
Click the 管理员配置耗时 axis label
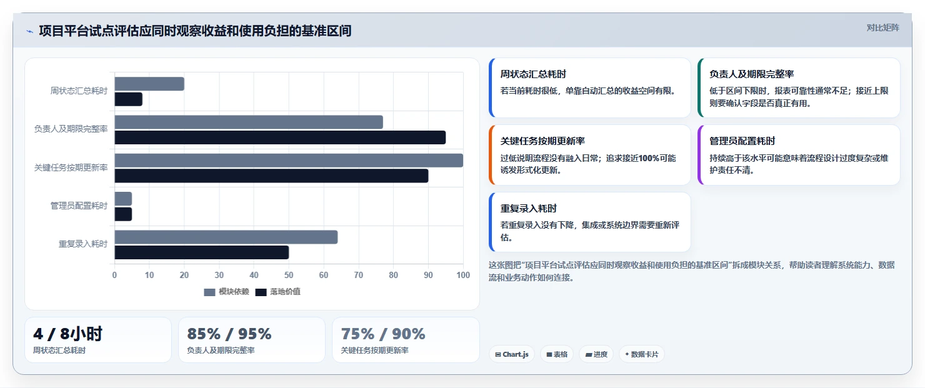pos(79,206)
